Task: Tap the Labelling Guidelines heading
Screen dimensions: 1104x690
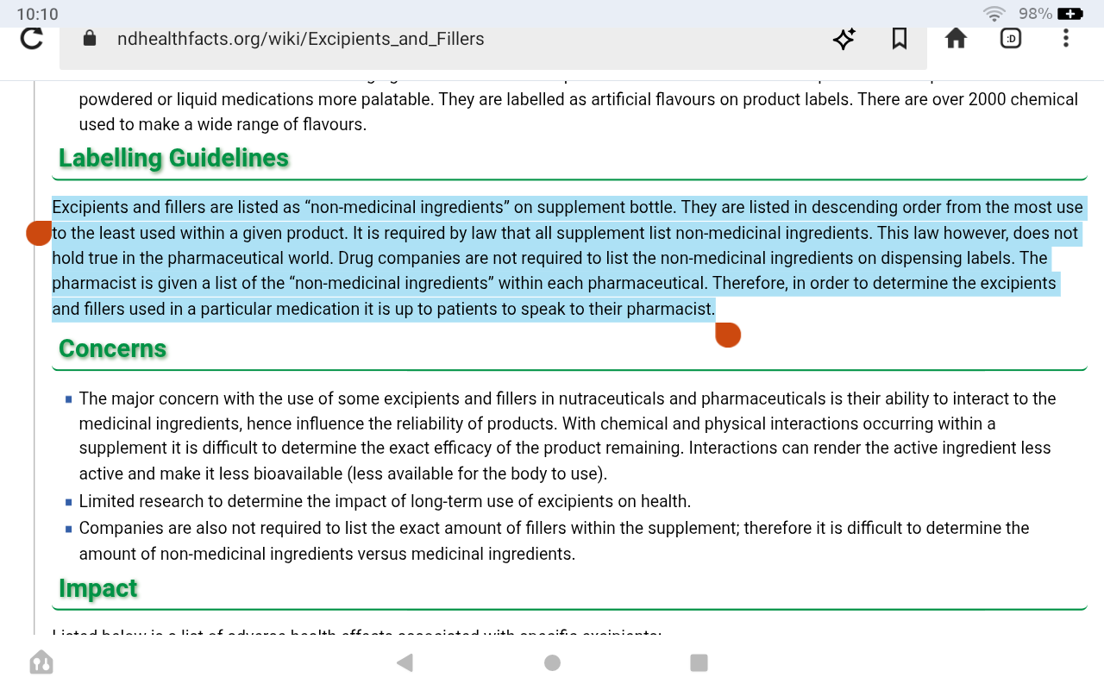Action: (x=173, y=158)
